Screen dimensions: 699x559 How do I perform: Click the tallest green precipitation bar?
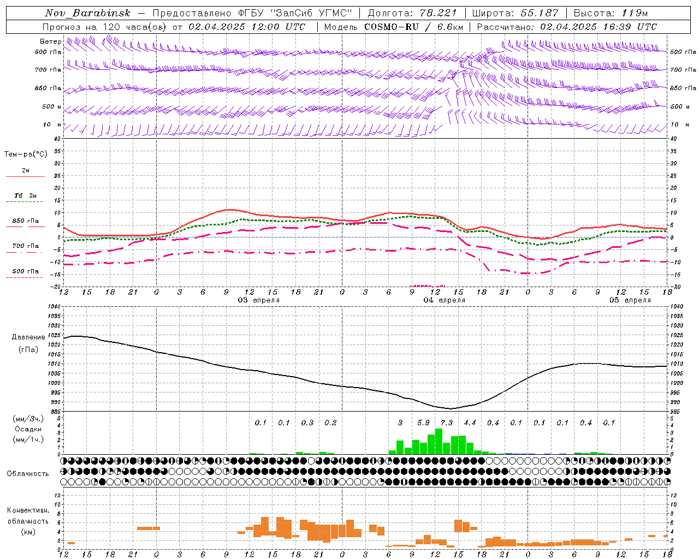[x=439, y=441]
